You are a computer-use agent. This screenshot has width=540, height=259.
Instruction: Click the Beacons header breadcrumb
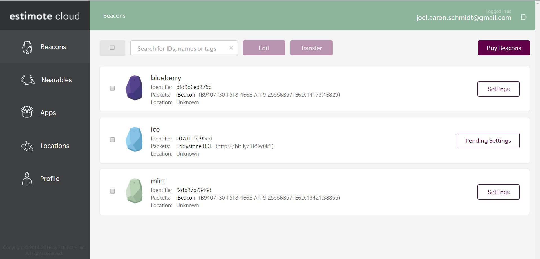pyautogui.click(x=114, y=16)
